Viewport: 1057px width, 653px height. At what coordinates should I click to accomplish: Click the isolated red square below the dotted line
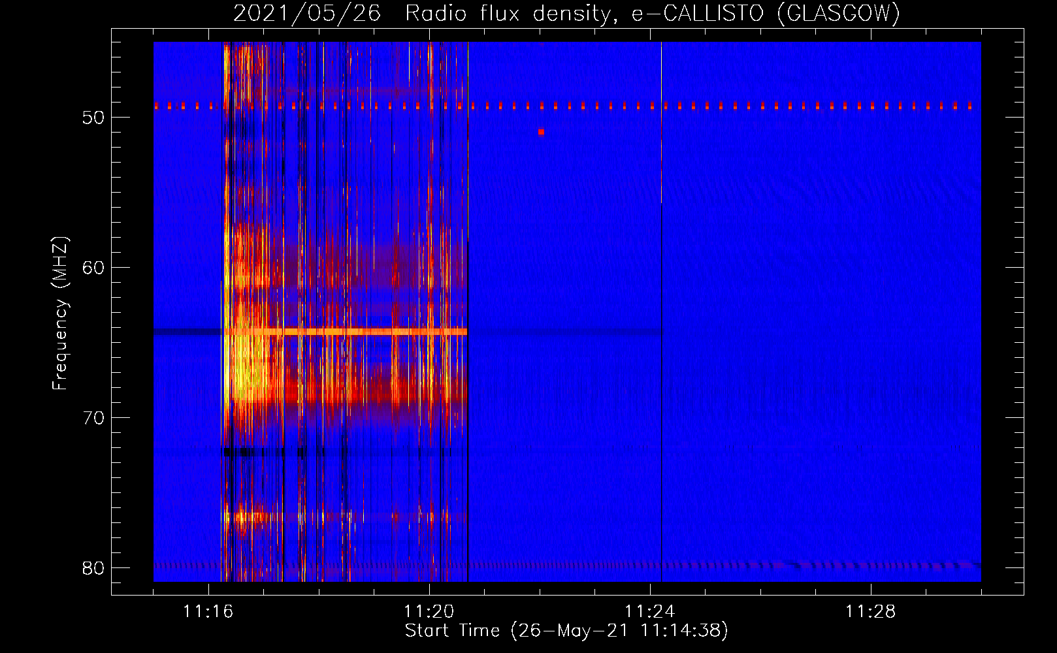pos(541,132)
